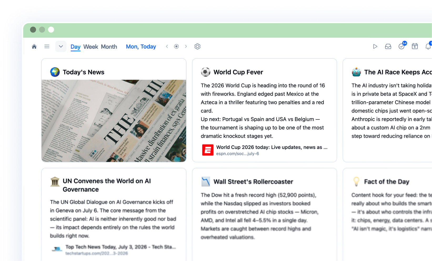Click the espn.com/soc...july-6 URL text
Screen dimensions: 432x261
pyautogui.click(x=238, y=154)
